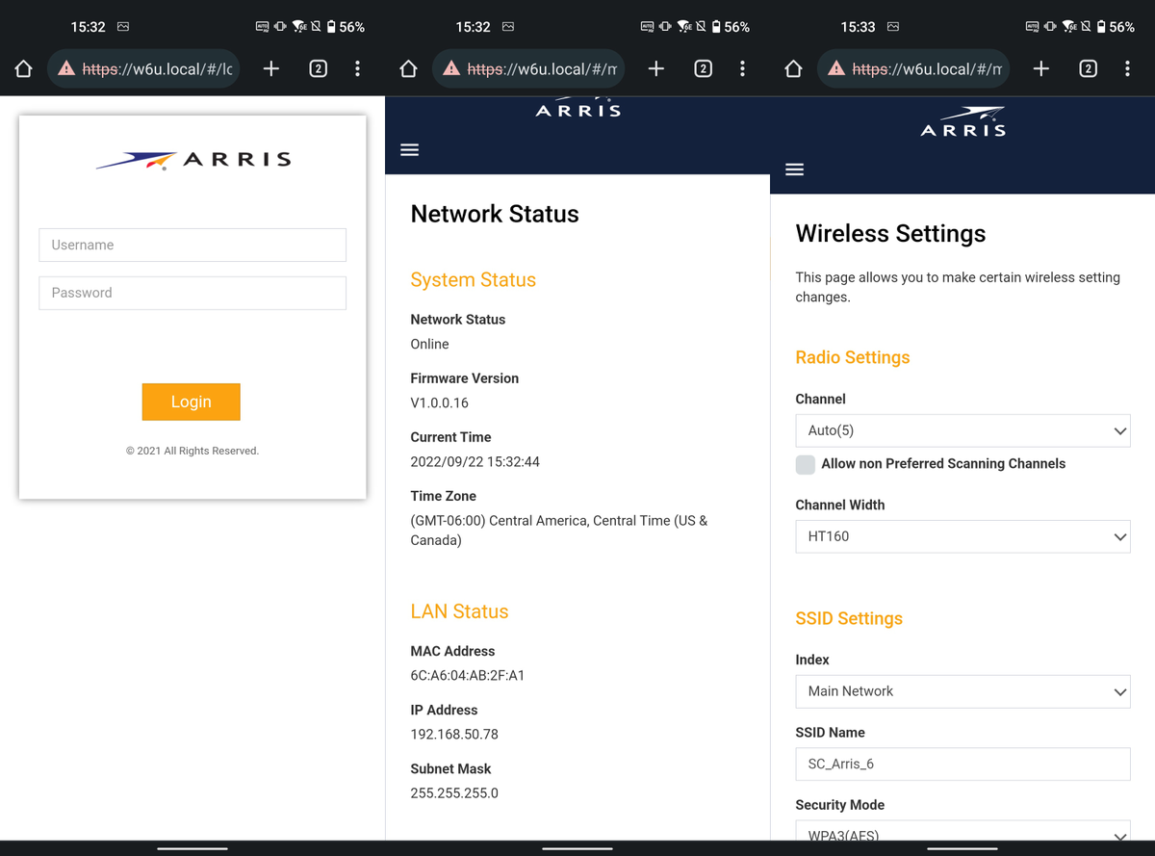Tap home icon in Network Status browser
Screen dimensions: 1155x856
[x=409, y=68]
